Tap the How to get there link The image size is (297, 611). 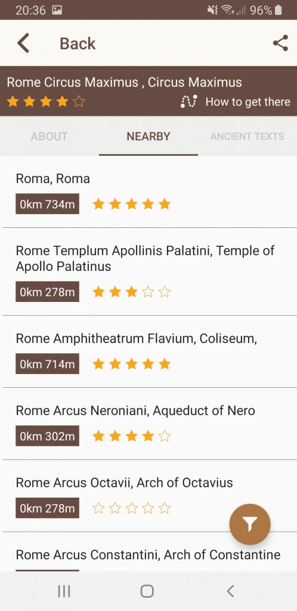[247, 101]
